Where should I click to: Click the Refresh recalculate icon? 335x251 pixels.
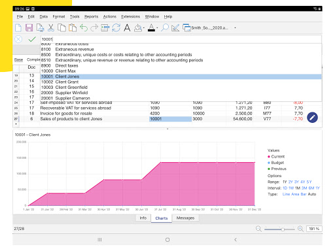click(116, 28)
